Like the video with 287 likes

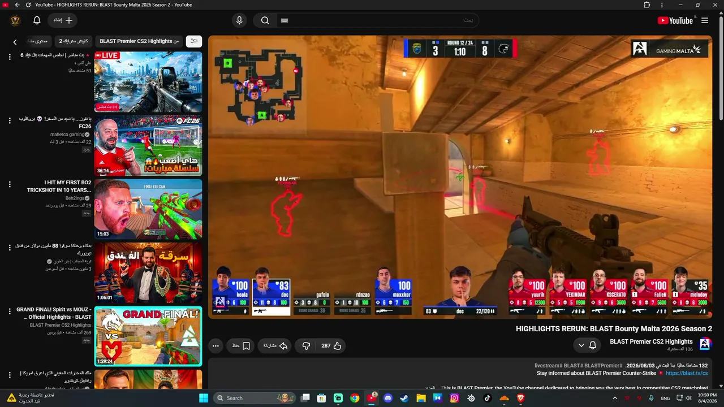tap(331, 346)
